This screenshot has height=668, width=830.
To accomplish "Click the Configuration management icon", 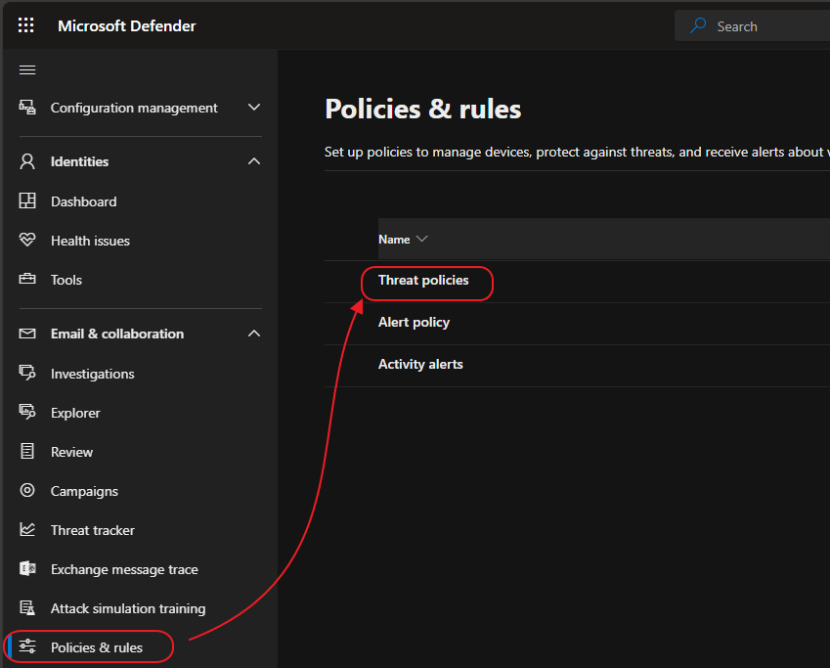I will tap(27, 108).
